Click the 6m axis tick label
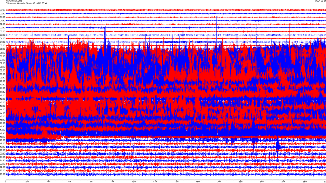Screen dimensions: 326x183 [x=70, y=182]
